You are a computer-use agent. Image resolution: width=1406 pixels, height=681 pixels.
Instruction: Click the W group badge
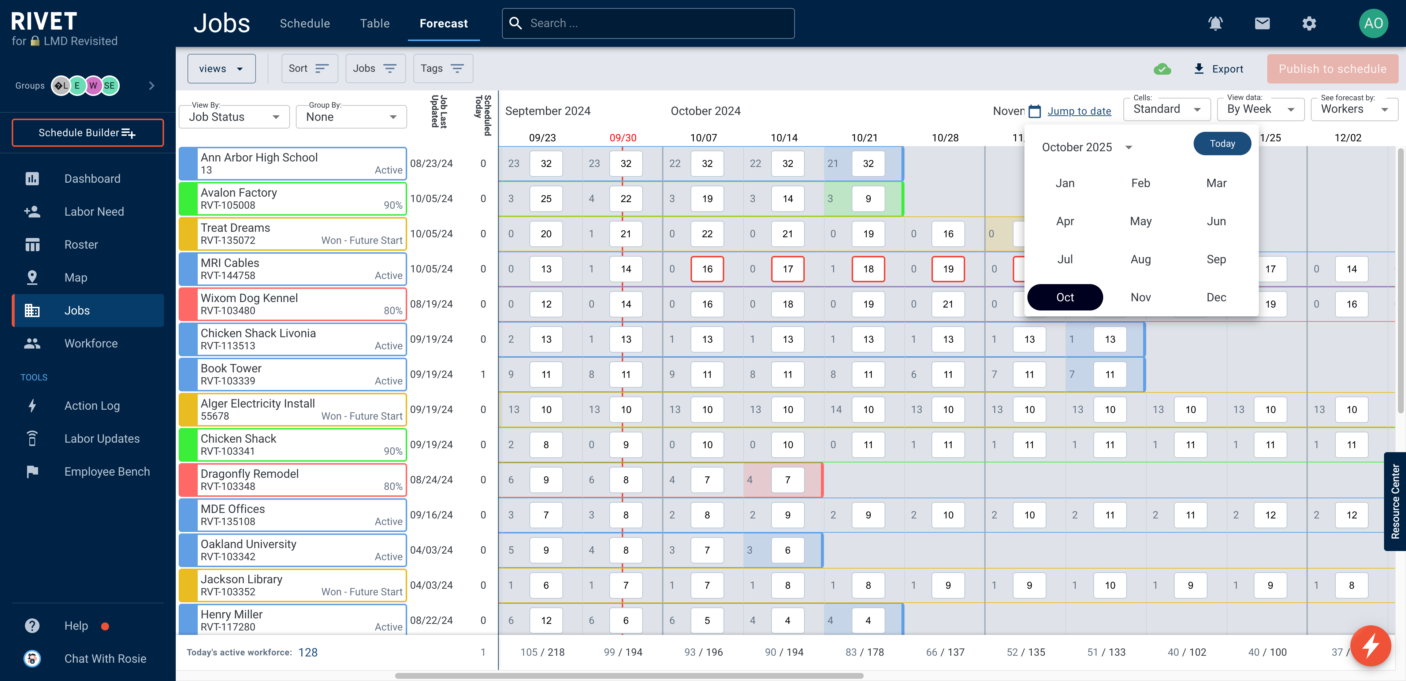point(93,85)
